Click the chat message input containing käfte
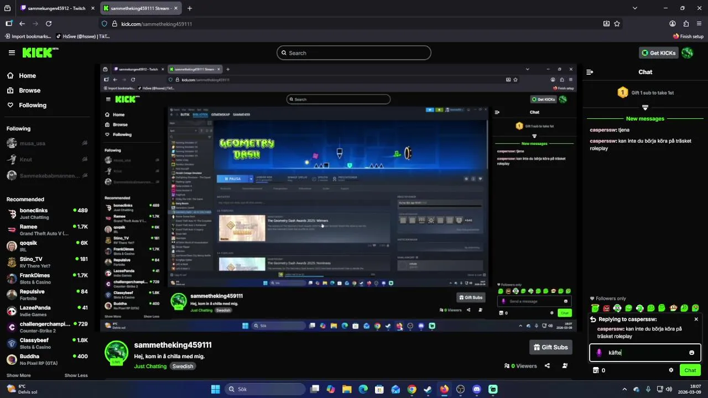This screenshot has height=398, width=708. point(645,353)
